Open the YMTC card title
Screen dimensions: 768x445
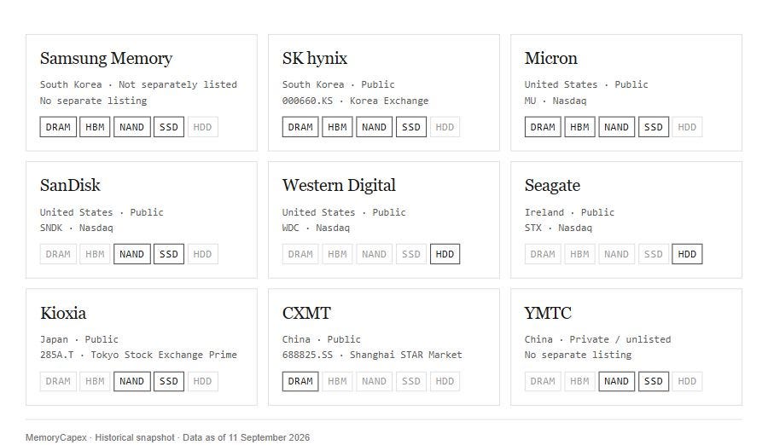(x=548, y=313)
